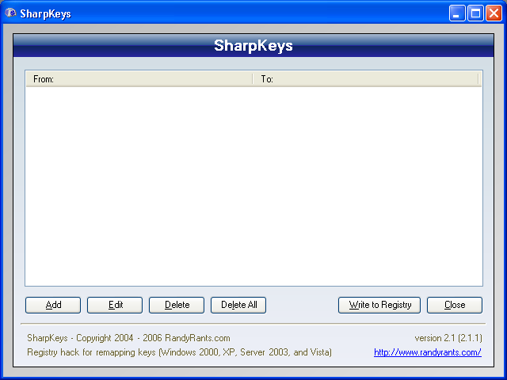Minimize the SharpKeys window
The height and width of the screenshot is (380, 507).
pyautogui.click(x=457, y=13)
